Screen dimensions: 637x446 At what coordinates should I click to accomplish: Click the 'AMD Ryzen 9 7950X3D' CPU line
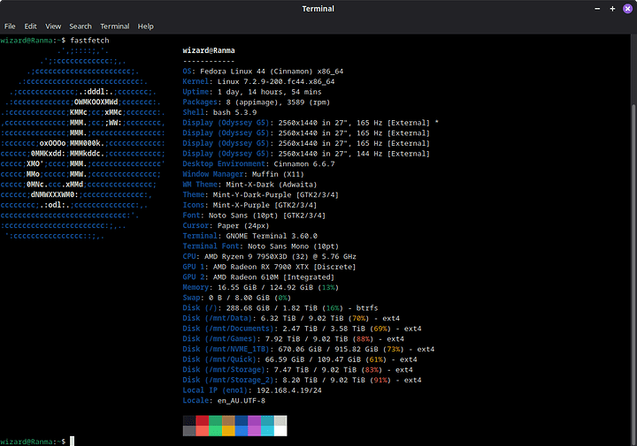click(269, 257)
